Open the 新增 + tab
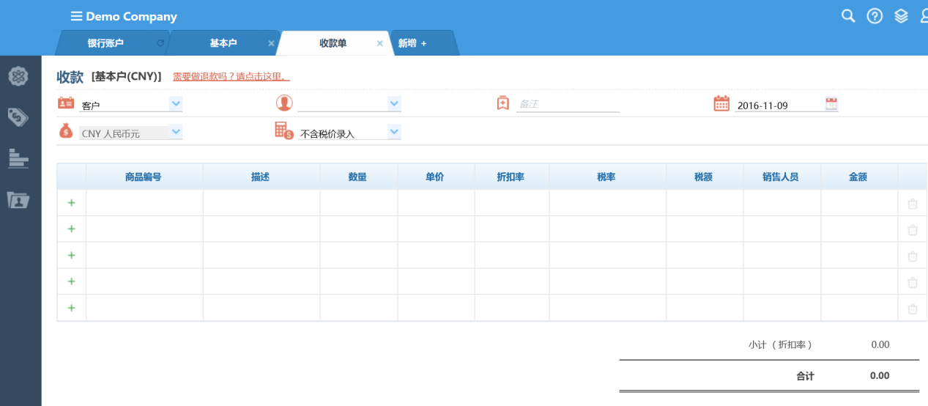 tap(412, 43)
